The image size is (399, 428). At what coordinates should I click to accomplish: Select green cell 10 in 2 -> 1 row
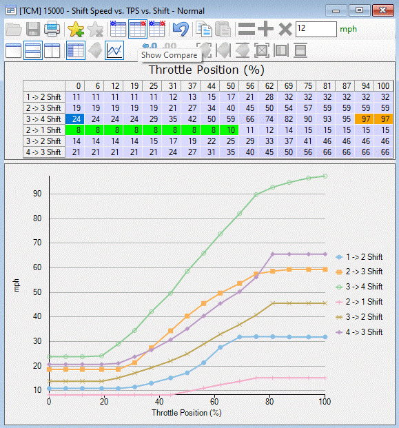click(x=229, y=130)
